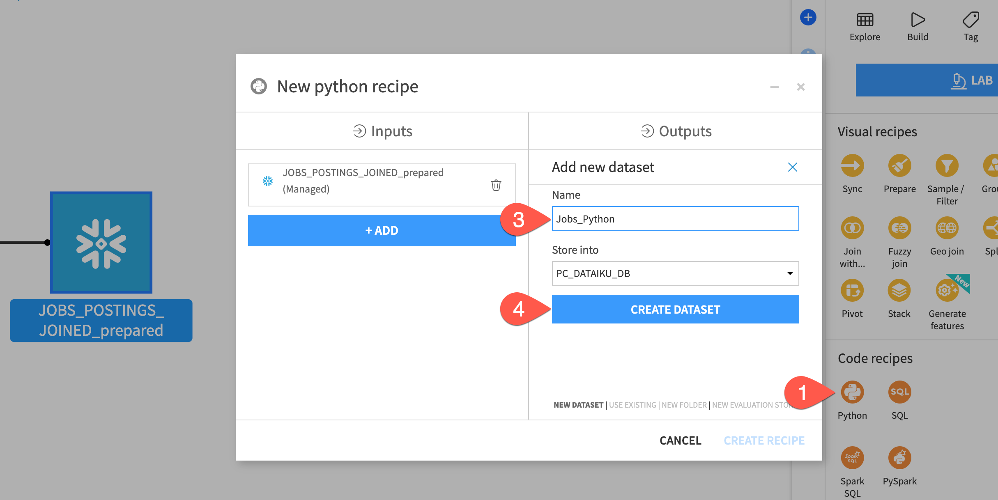Switch to the USE EXISTING tab
The image size is (998, 500).
pyautogui.click(x=632, y=405)
